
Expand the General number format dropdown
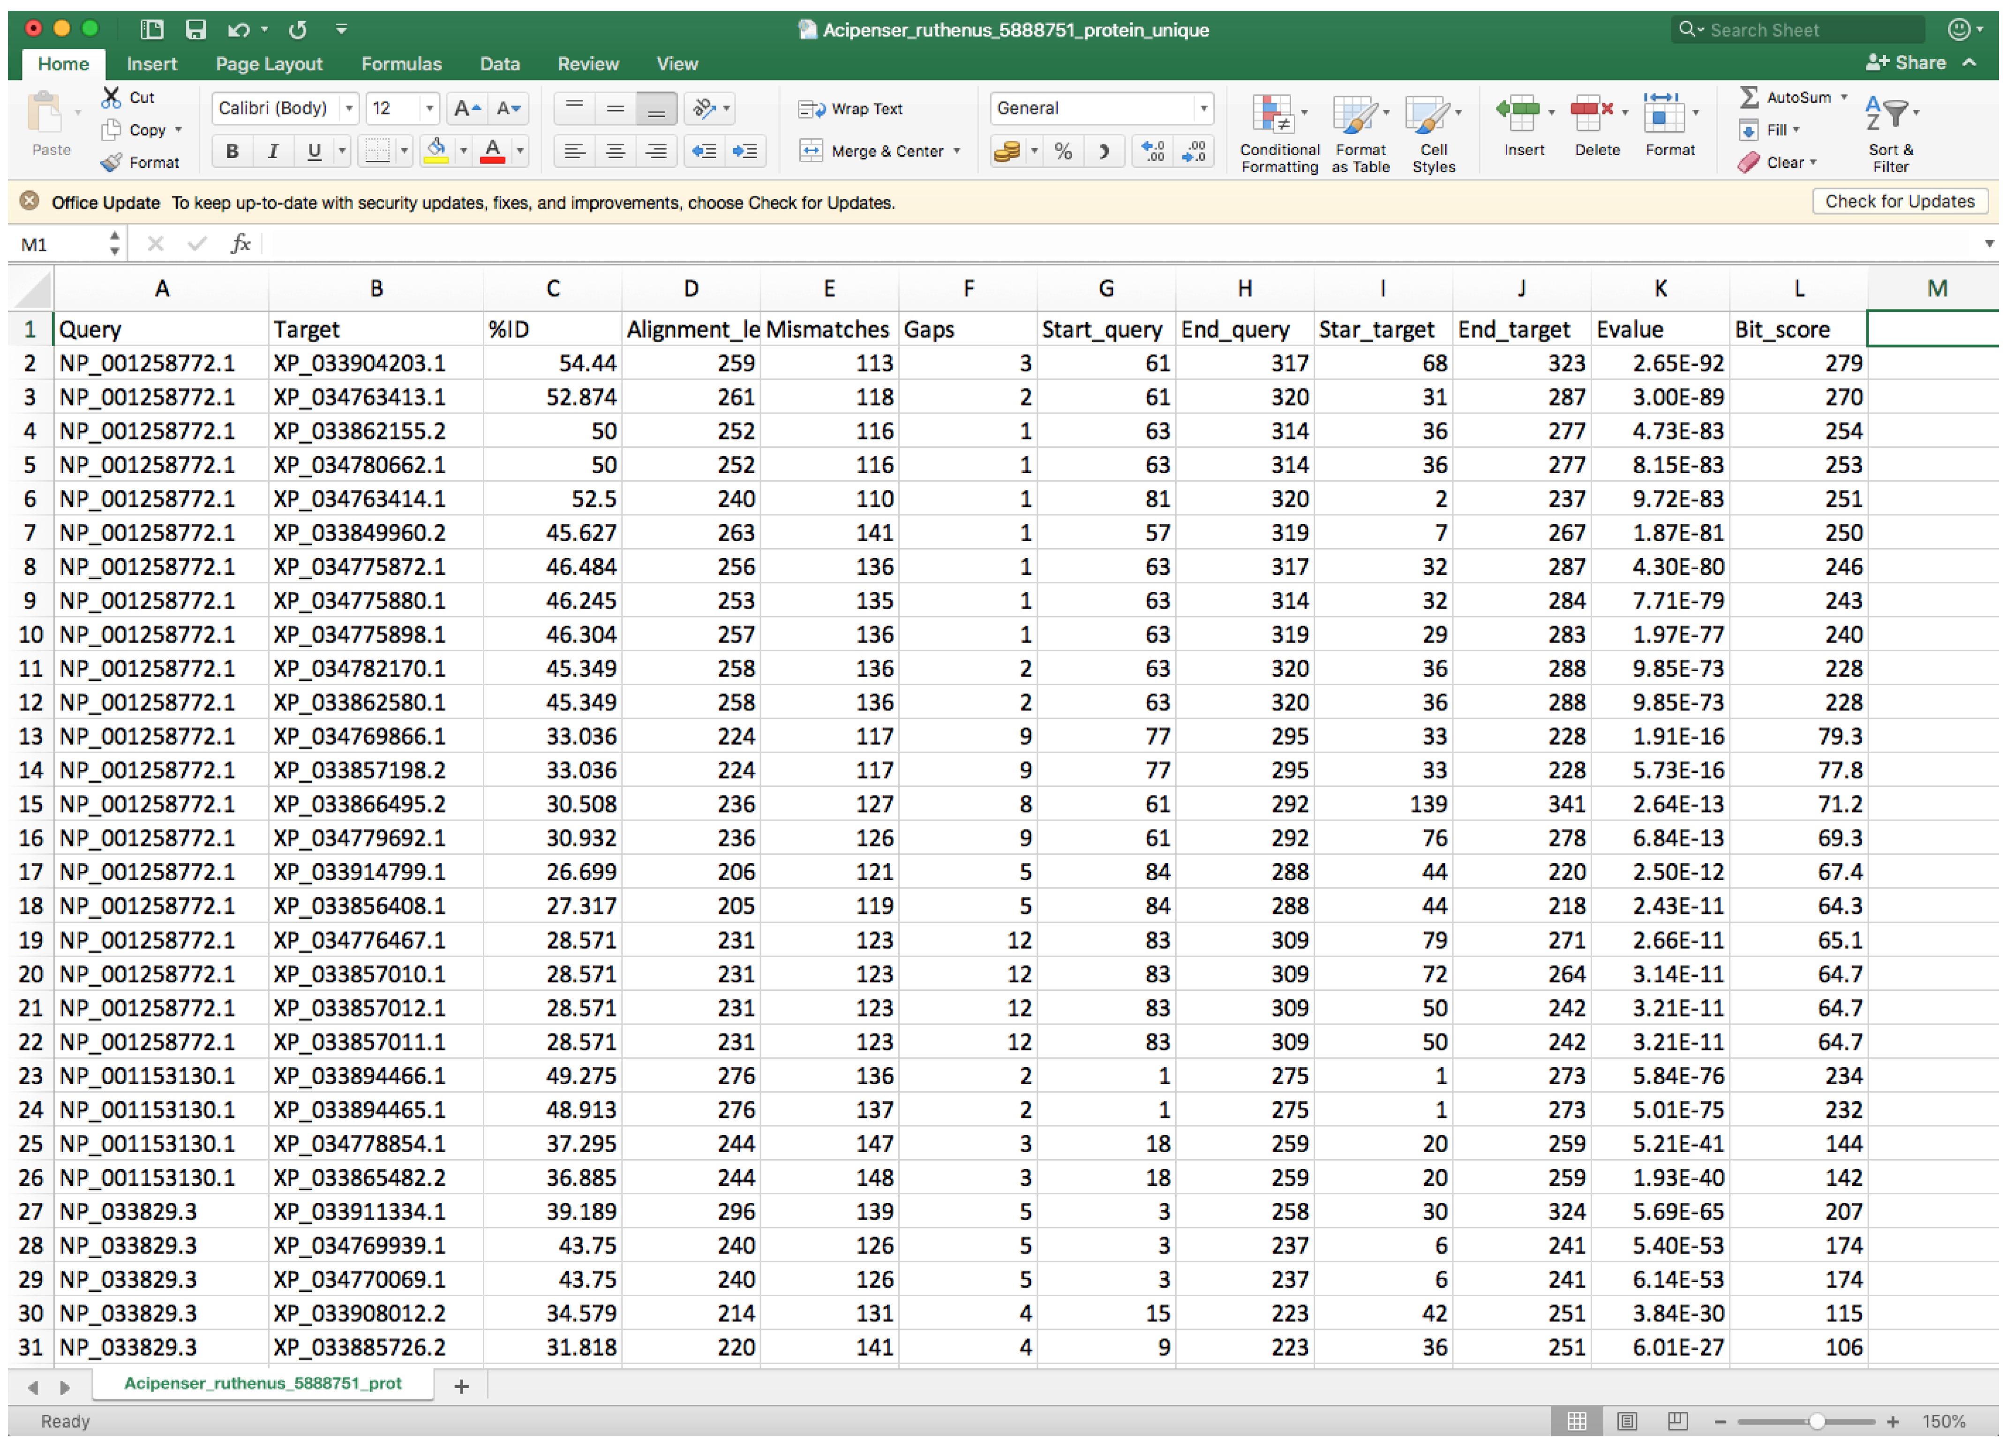point(1203,108)
